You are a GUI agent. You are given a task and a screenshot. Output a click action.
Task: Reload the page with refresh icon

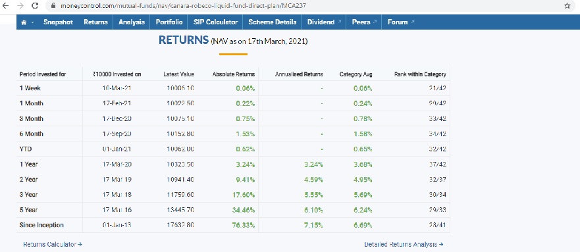coord(35,6)
